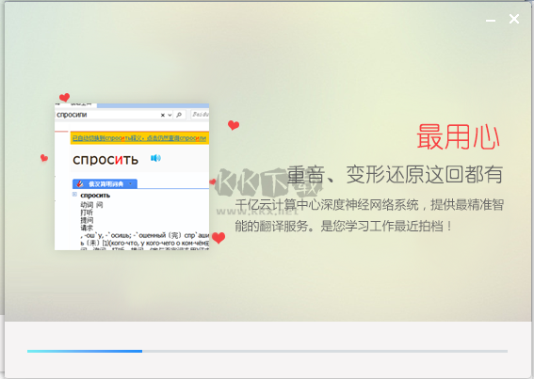This screenshot has width=534, height=379.
Task: Click the search field containing спросили
Action: [107, 115]
